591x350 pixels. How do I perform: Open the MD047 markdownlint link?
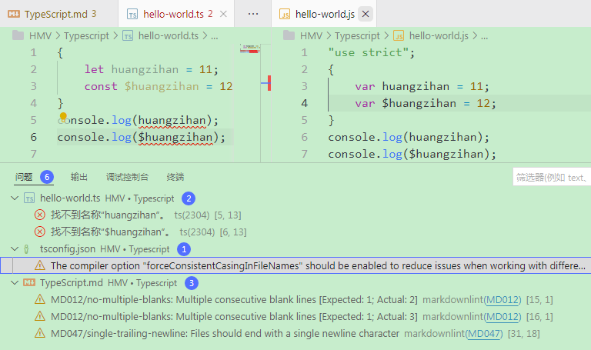484,333
